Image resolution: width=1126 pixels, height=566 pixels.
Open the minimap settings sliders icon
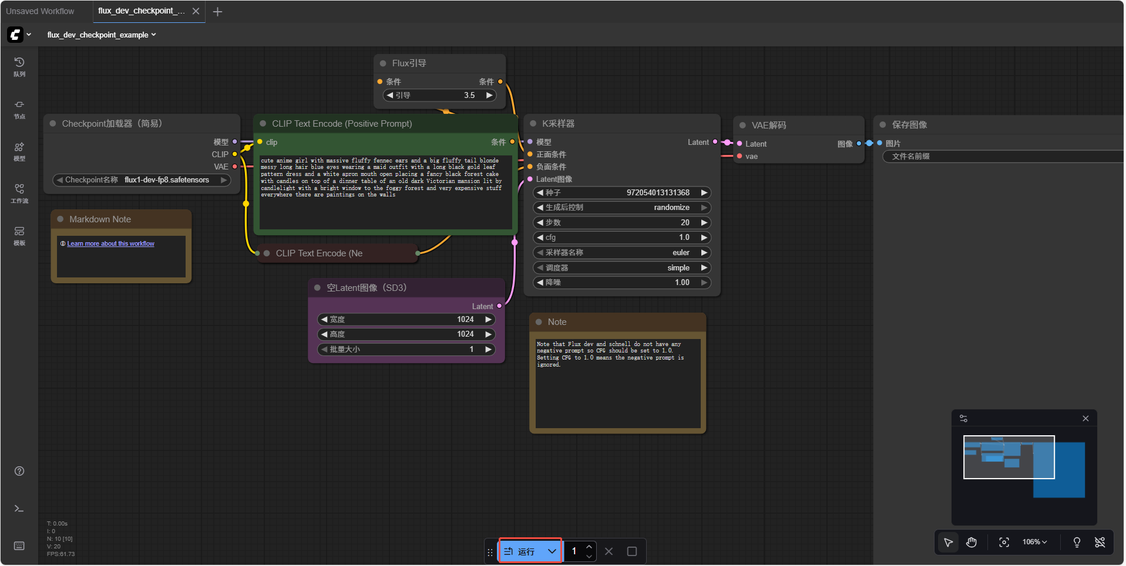[963, 419]
